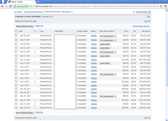The width and height of the screenshot is (168, 121).
Task: Reload the PayPal history page
Action: click(x=10, y=6)
